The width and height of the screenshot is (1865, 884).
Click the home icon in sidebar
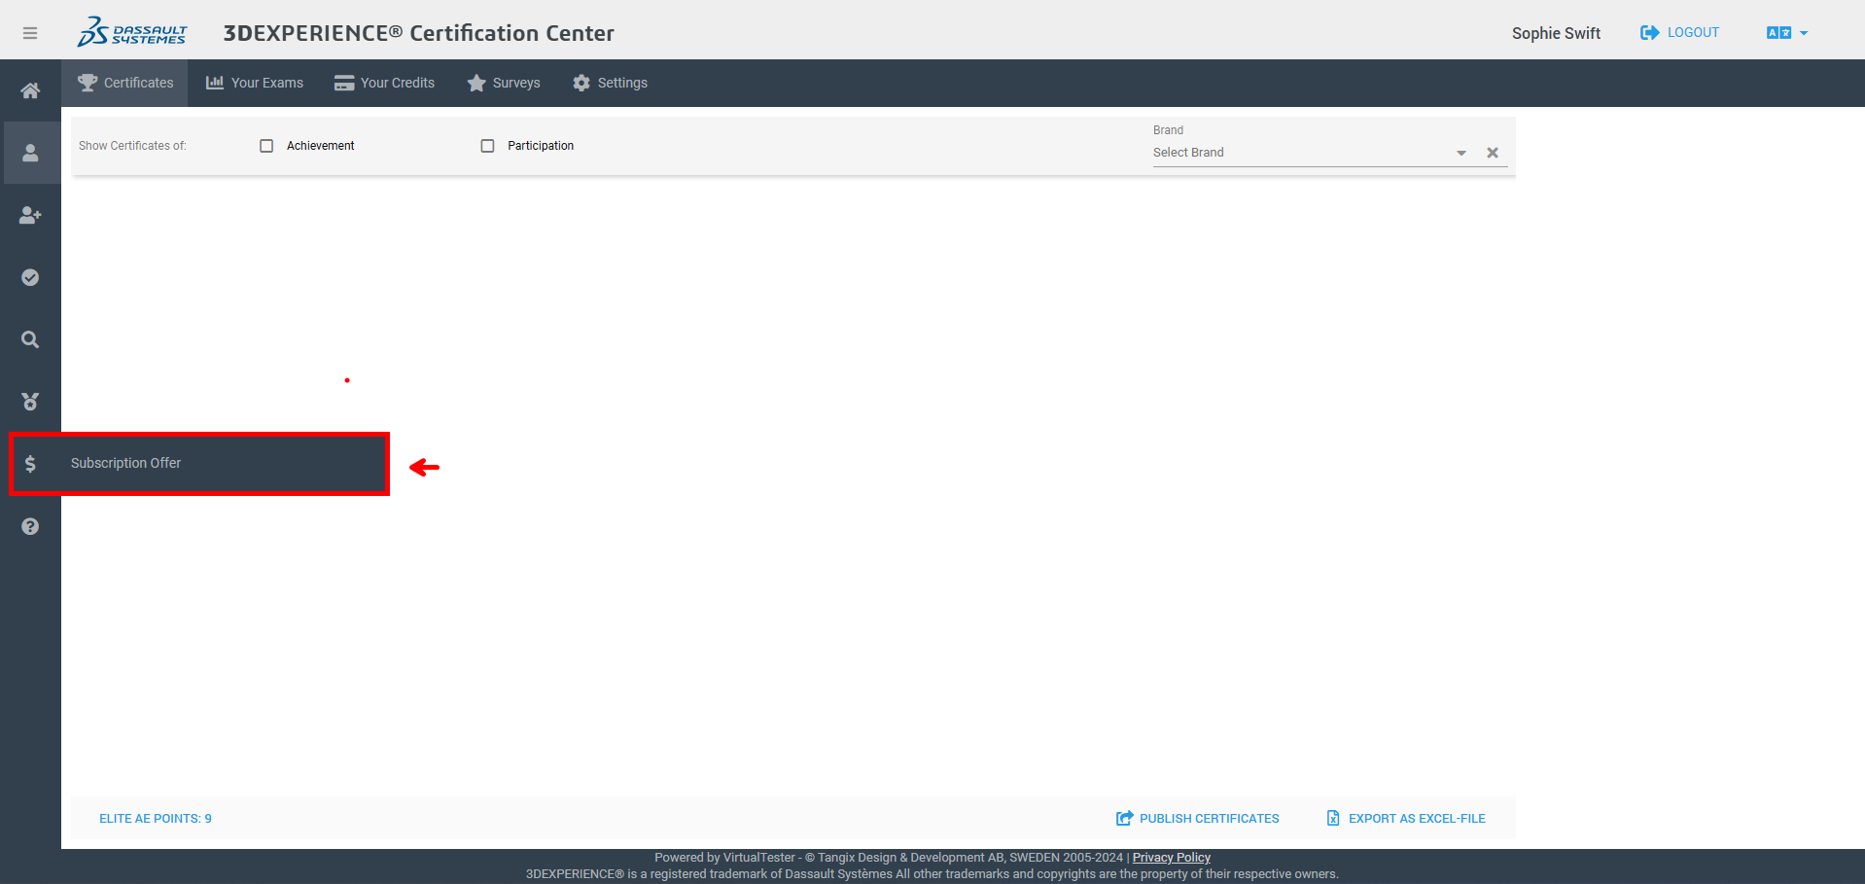[30, 90]
